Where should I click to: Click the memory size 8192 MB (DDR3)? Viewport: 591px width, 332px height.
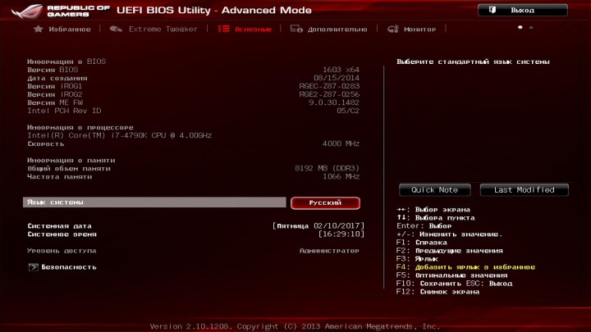[x=328, y=168]
